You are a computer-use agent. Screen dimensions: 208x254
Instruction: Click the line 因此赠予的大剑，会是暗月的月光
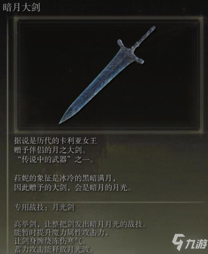[x=73, y=188]
